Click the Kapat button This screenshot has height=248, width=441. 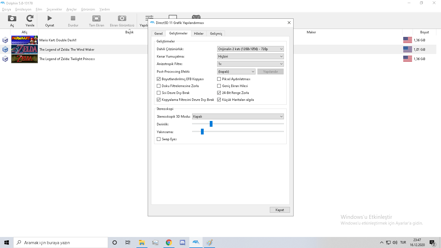(x=280, y=210)
